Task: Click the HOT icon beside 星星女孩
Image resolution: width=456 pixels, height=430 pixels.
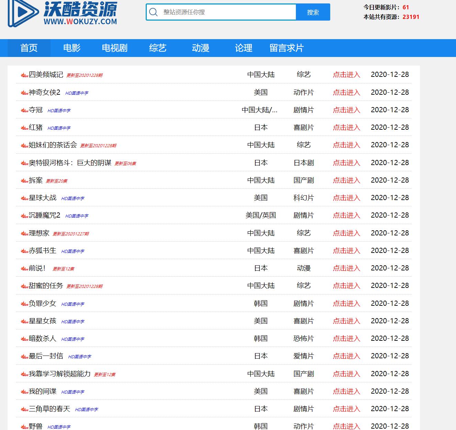Action: 24,321
